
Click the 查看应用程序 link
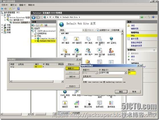point(136,43)
